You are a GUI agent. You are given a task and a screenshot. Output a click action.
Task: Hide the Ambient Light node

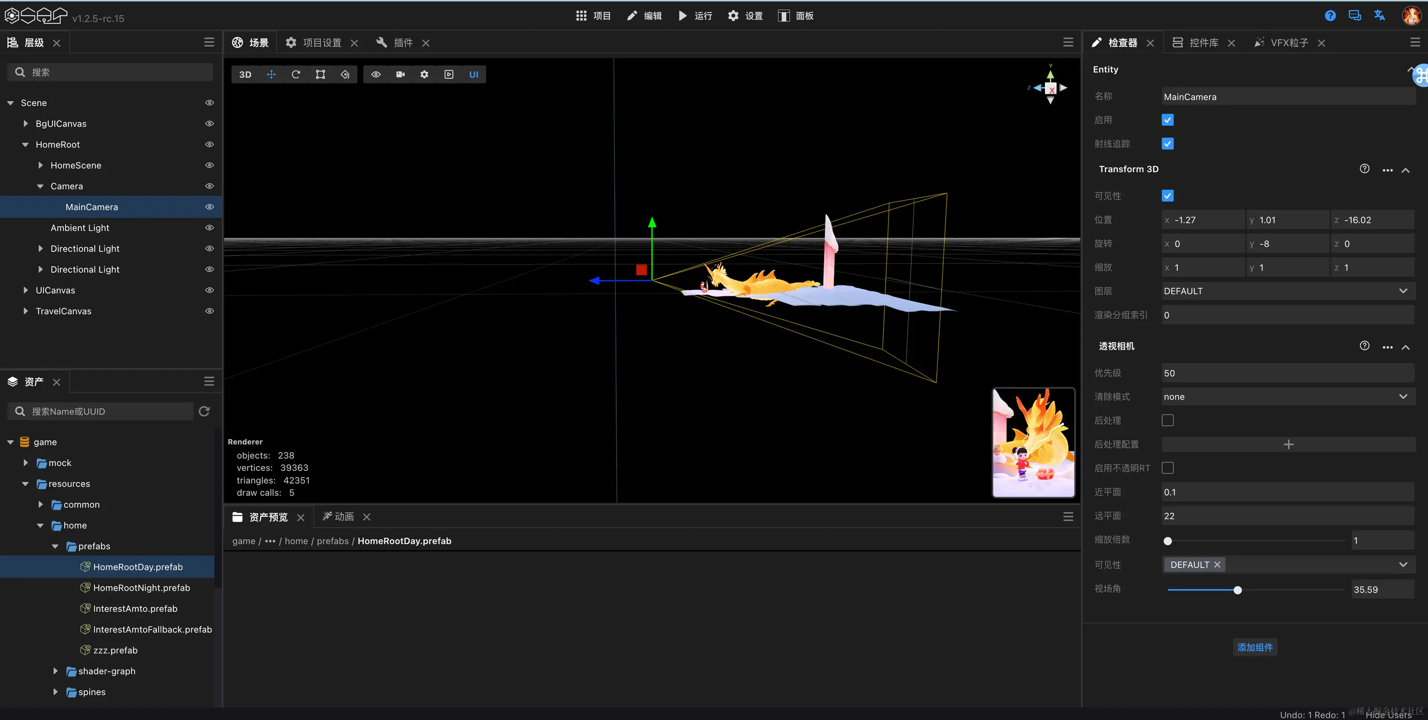(x=210, y=227)
